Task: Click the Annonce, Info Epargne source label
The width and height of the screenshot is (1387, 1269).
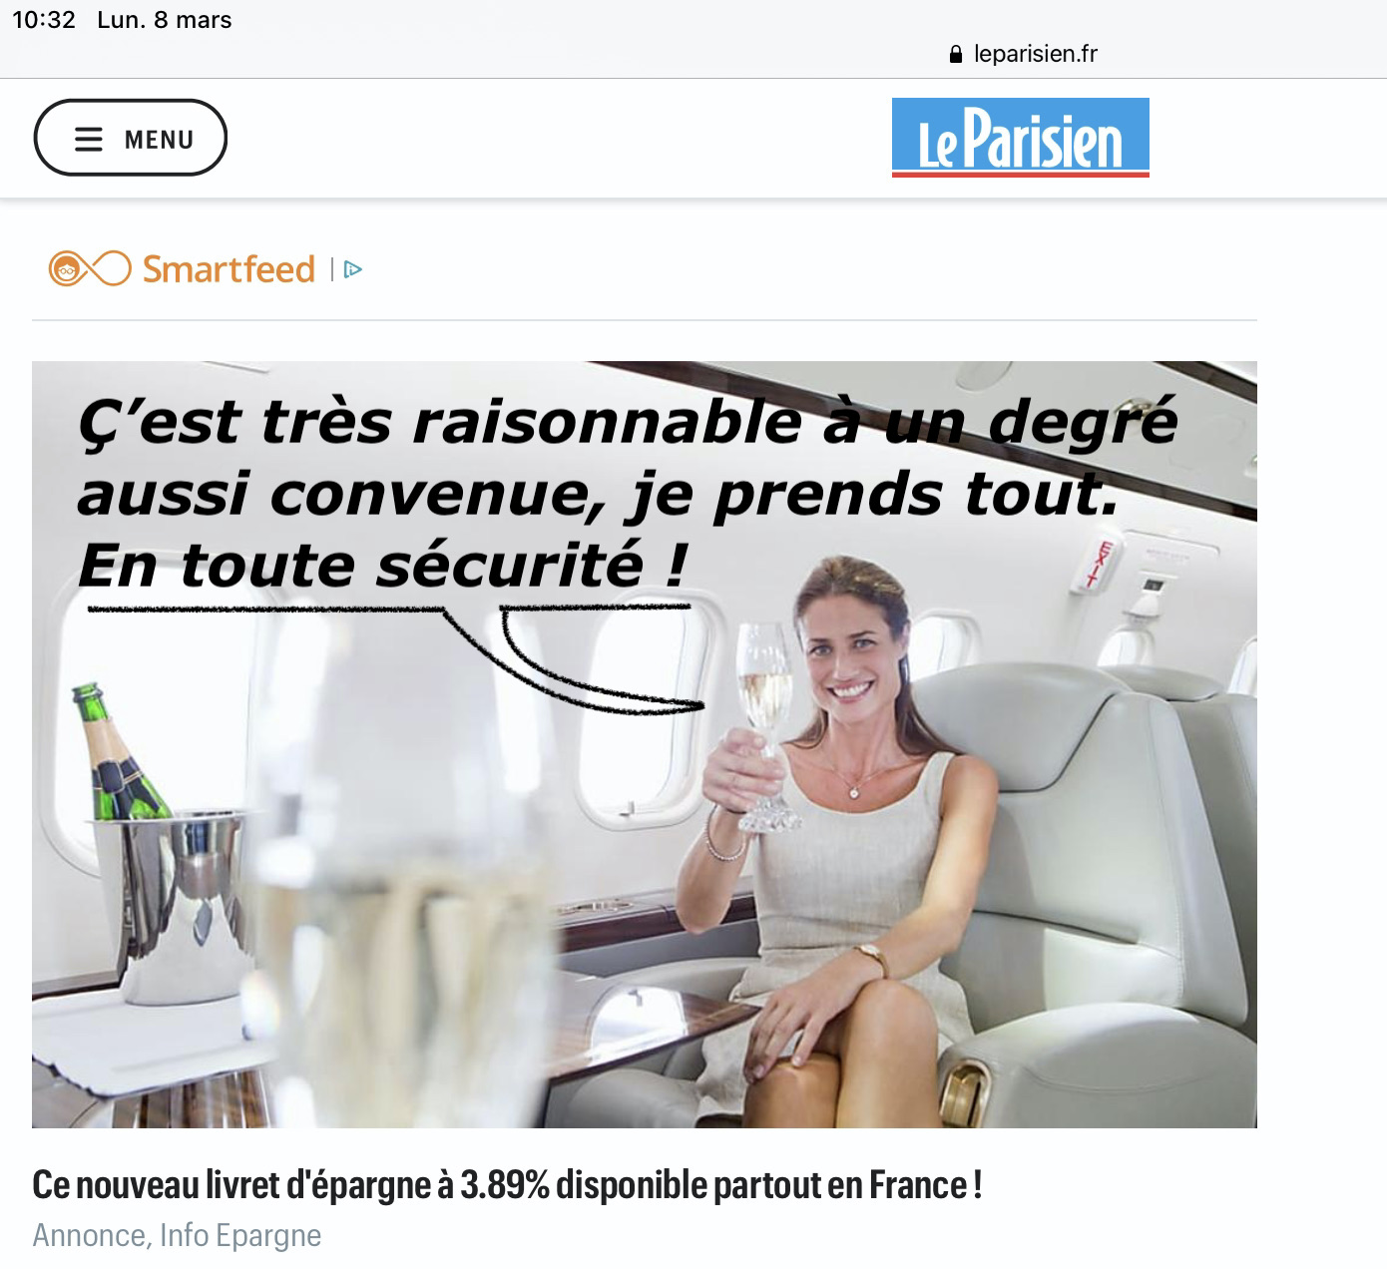Action: pos(177,1235)
